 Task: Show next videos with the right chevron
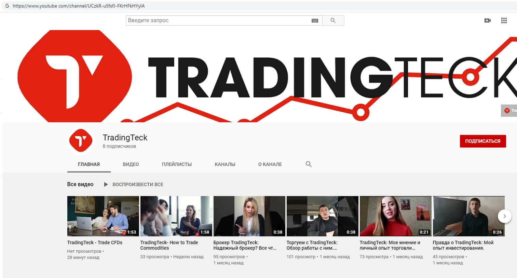(x=504, y=216)
